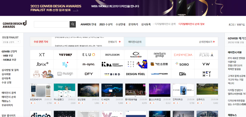Open 심사방법 및 절차 sidebar link

10,70
